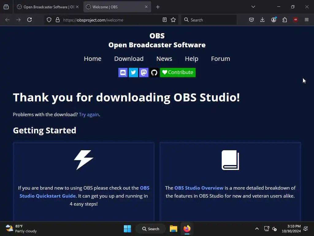Click the taskbar Search box
This screenshot has height=236, width=314.
[151, 229]
